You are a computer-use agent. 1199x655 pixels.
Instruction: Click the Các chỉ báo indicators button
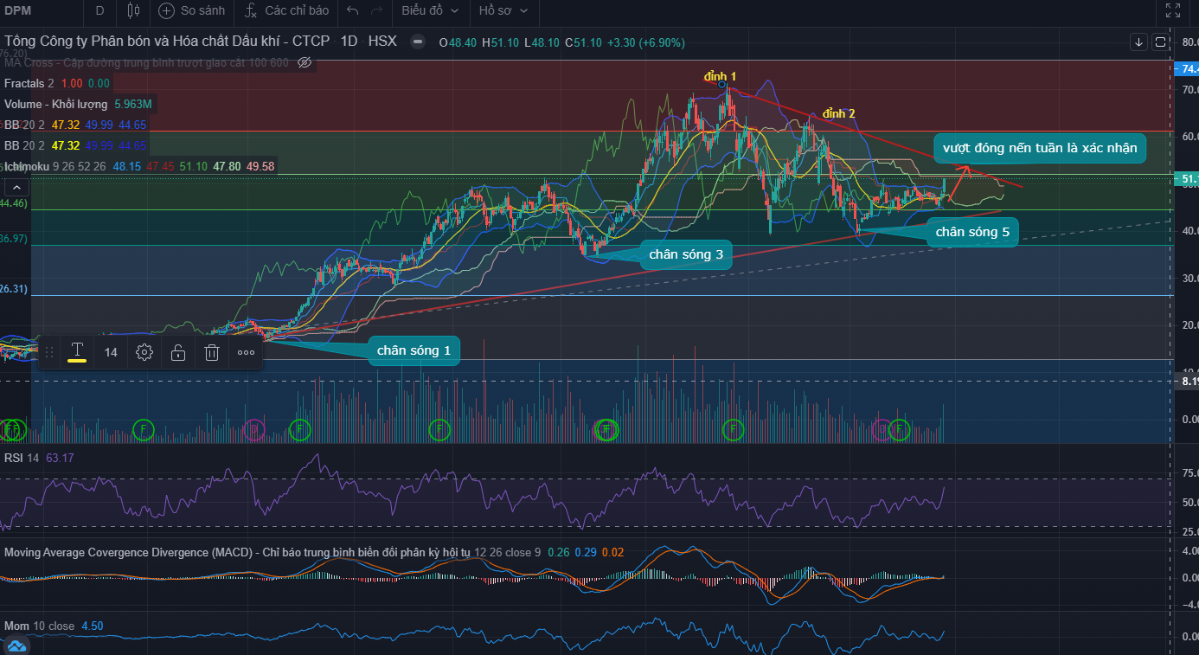click(287, 11)
